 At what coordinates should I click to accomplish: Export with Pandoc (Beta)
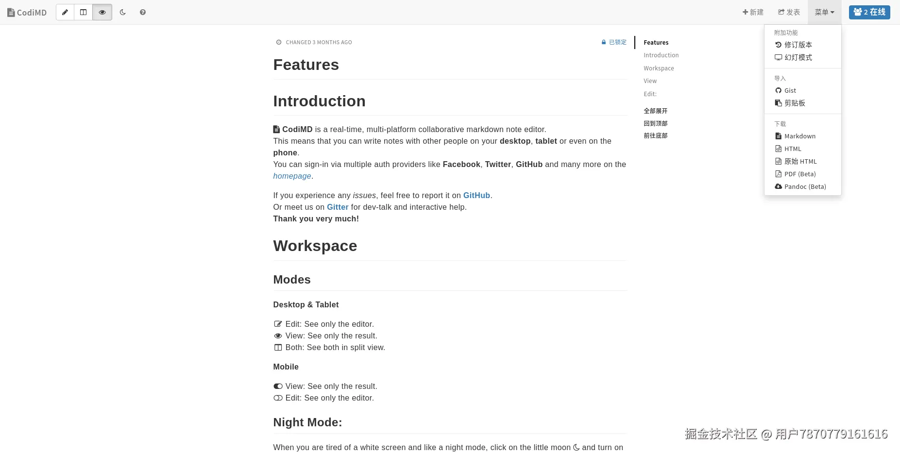(804, 186)
